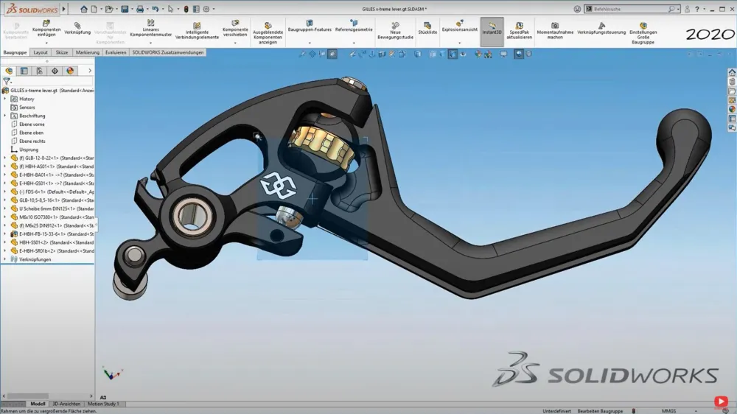737x414 pixels.
Task: Click Ausgeblendete Komponenten anzeigen
Action: (268, 33)
